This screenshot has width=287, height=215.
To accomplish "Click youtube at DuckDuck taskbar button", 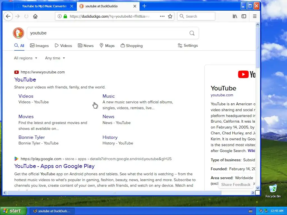I will click(x=52, y=211).
